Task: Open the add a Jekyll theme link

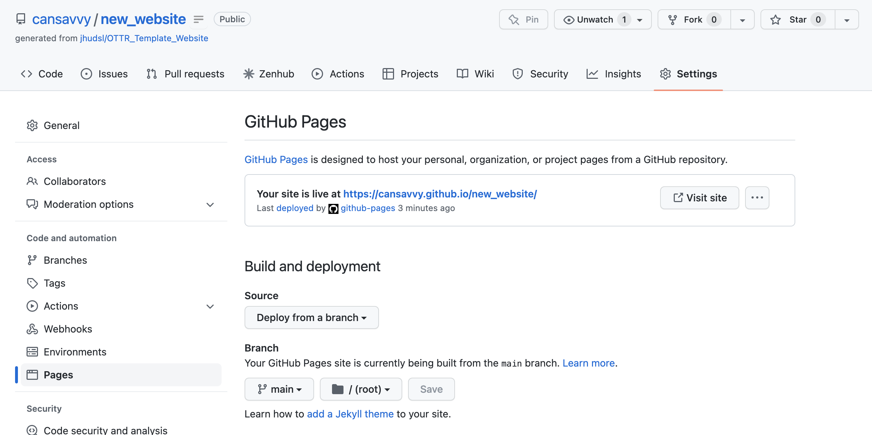Action: (x=350, y=414)
